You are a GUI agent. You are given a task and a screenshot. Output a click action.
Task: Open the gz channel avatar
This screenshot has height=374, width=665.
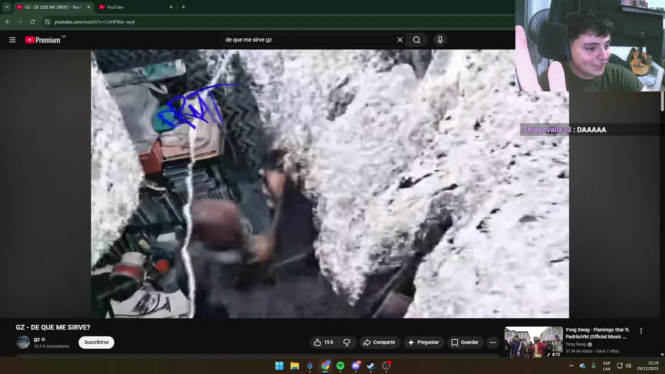pos(23,342)
